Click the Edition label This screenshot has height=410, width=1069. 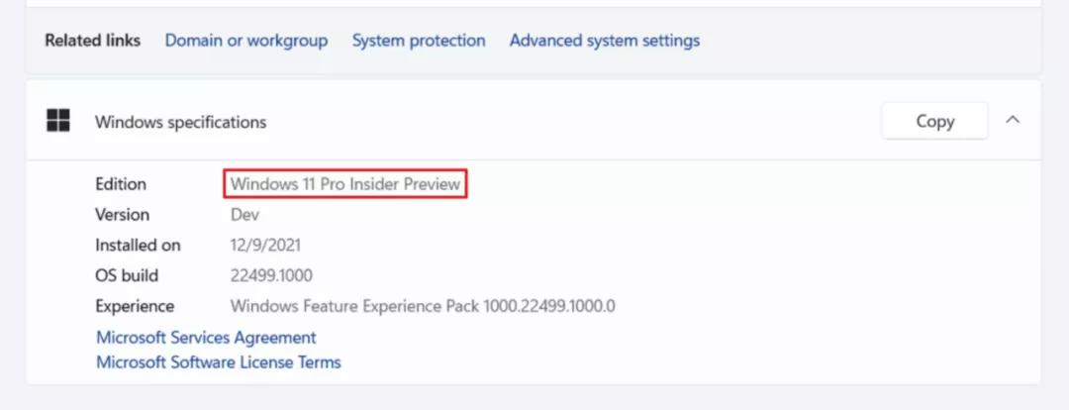click(121, 184)
